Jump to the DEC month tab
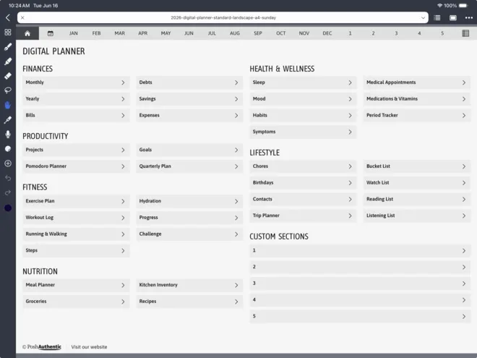The height and width of the screenshot is (358, 477). [327, 33]
